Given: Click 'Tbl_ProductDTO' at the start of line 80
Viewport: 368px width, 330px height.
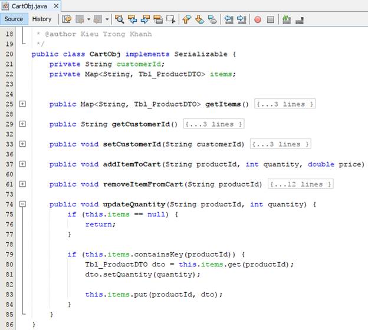Looking at the screenshot, I should pyautogui.click(x=116, y=265).
